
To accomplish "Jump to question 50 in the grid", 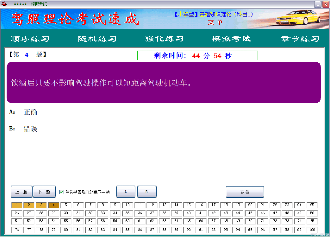I will pyautogui.click(x=312, y=213).
